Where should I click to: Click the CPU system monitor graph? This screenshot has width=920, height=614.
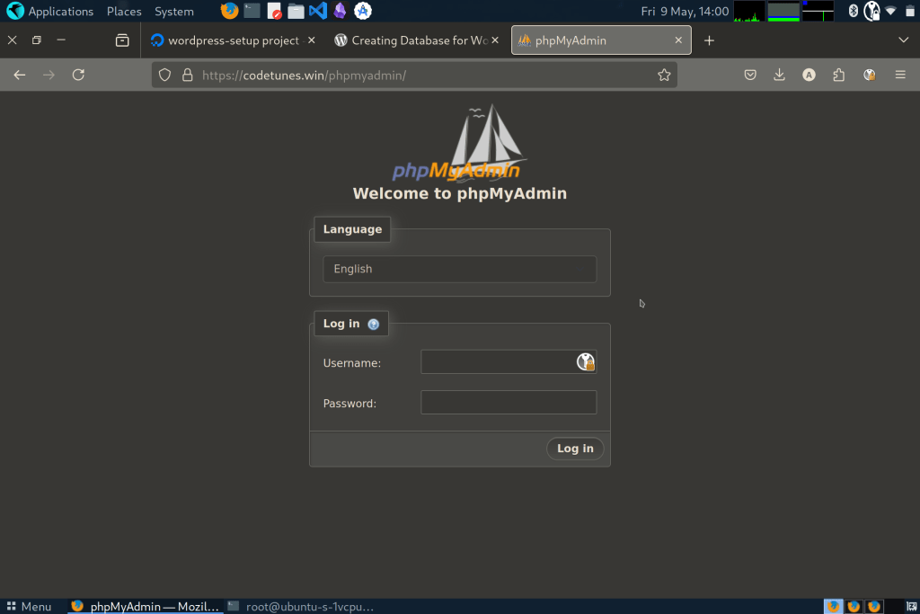[x=749, y=11]
